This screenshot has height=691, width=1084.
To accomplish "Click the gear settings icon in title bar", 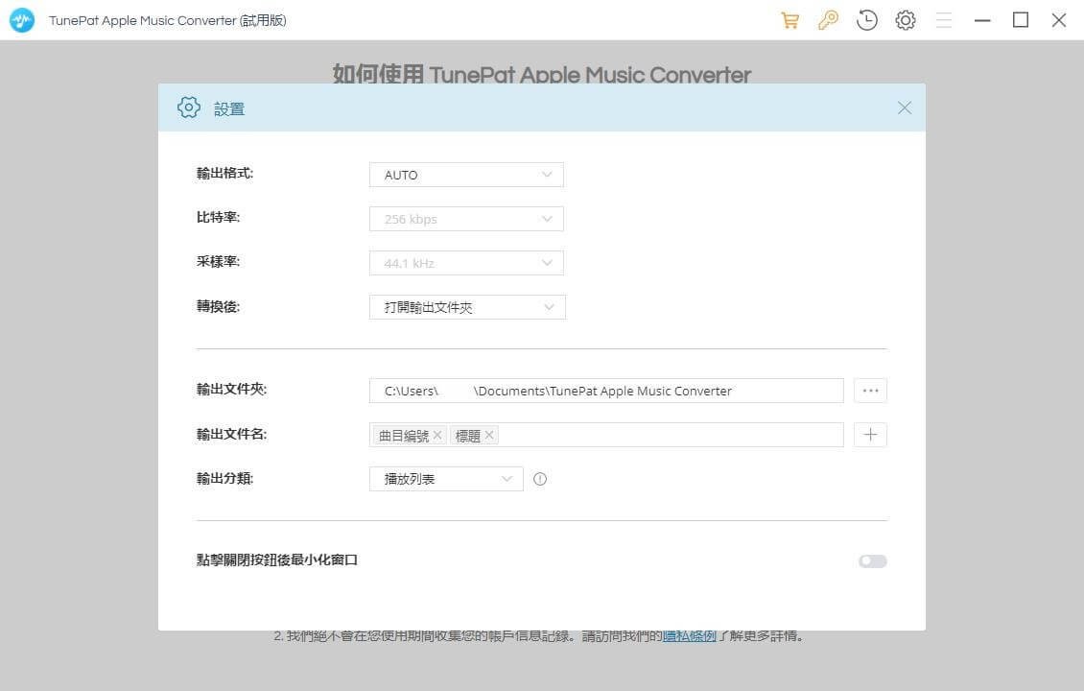I will pos(906,20).
